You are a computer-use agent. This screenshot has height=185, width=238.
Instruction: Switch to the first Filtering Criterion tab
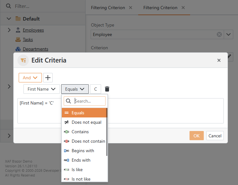point(108,8)
